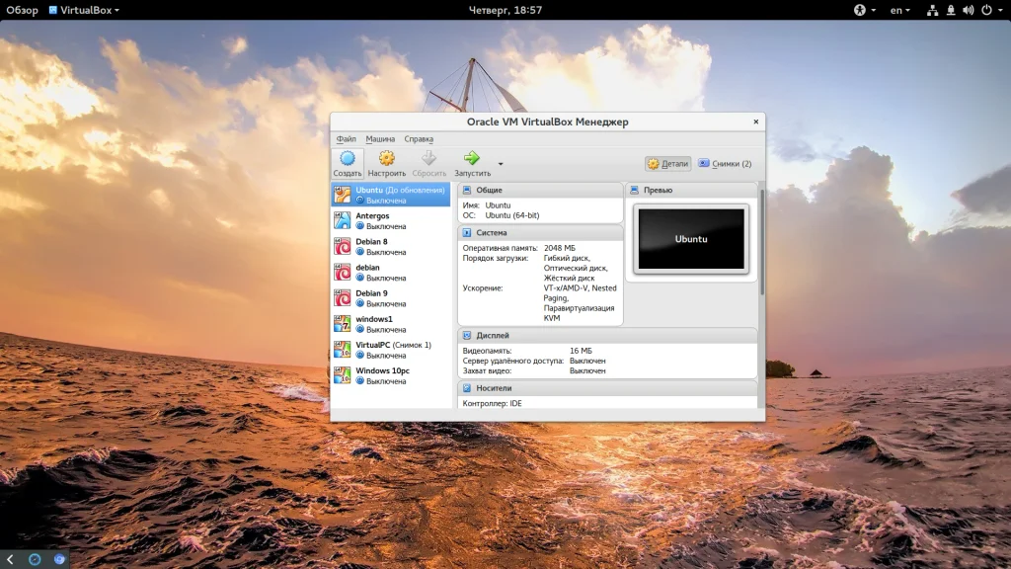Open settings with the Настроить gear icon
The height and width of the screenshot is (569, 1011).
click(x=387, y=158)
